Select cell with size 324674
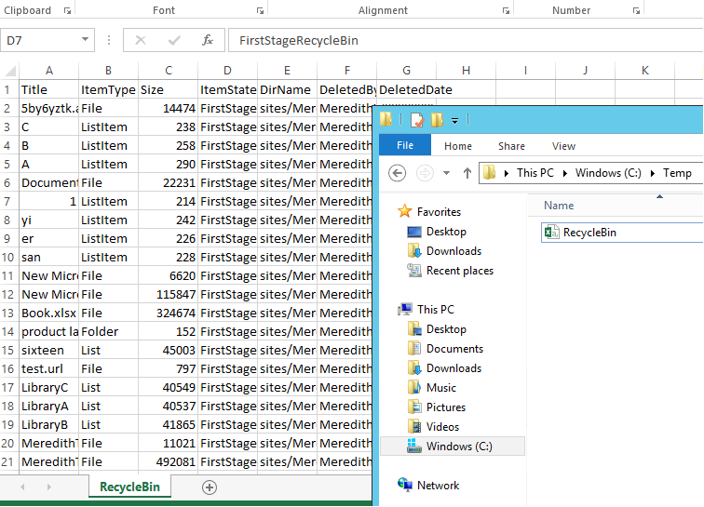This screenshot has width=704, height=507. 168,313
